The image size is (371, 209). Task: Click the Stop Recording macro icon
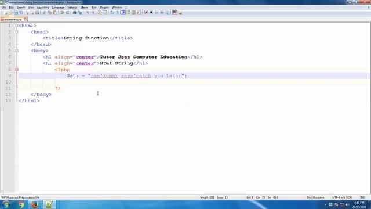coord(151,12)
